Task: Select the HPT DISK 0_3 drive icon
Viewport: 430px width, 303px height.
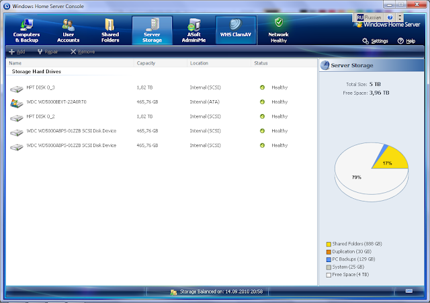Action: click(16, 89)
